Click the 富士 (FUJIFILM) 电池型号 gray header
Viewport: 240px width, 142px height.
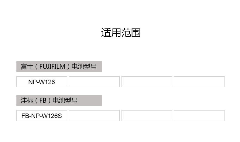click(59, 67)
